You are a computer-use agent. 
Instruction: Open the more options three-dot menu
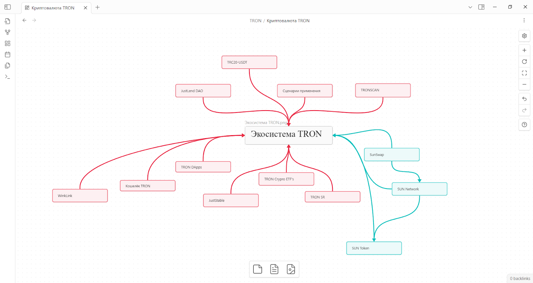(x=524, y=20)
